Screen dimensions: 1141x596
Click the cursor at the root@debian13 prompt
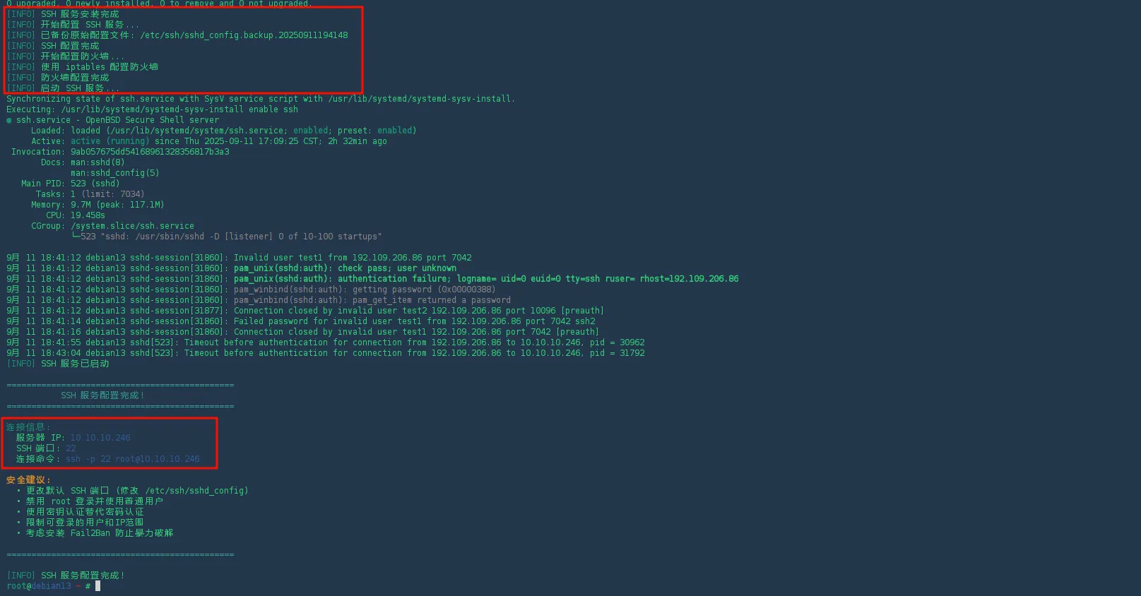pos(97,586)
